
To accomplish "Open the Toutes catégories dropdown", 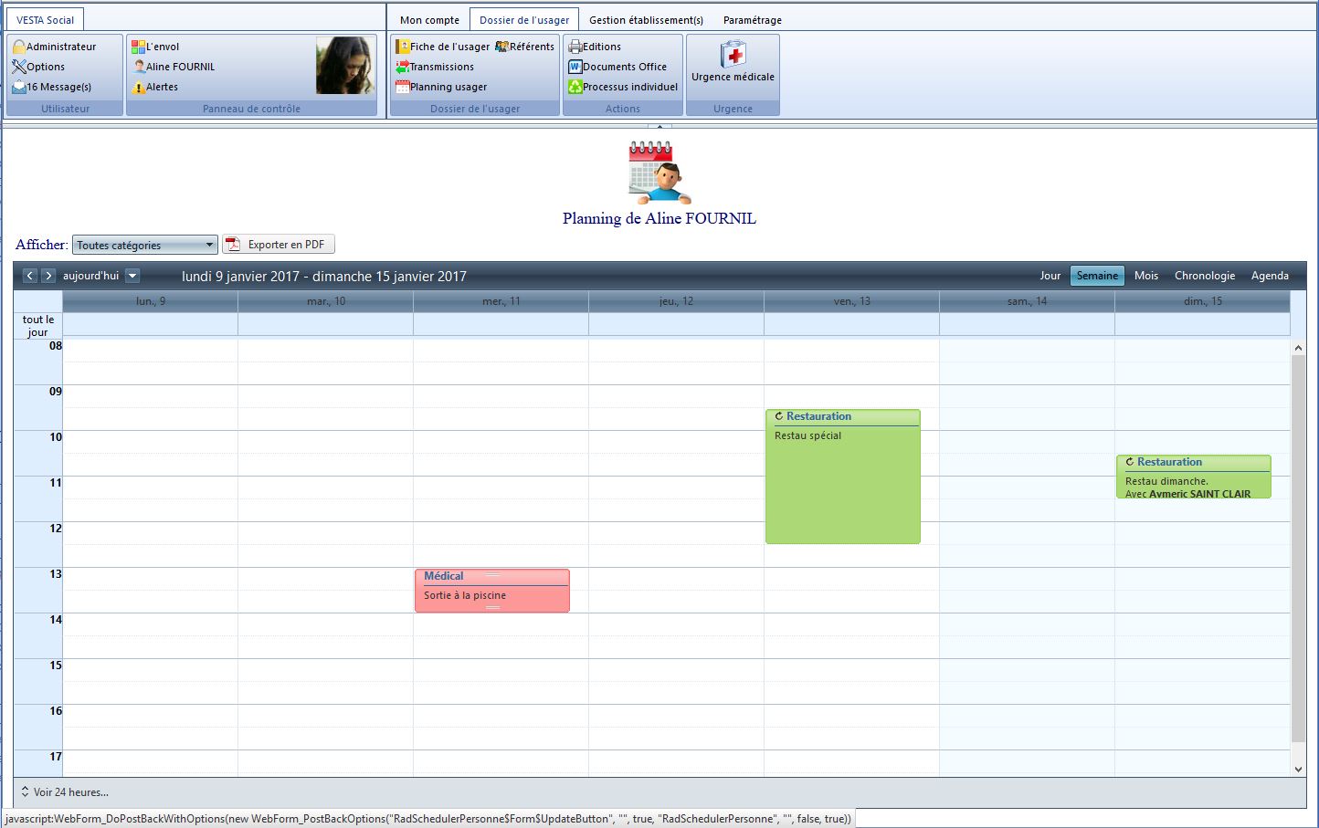I will (145, 245).
